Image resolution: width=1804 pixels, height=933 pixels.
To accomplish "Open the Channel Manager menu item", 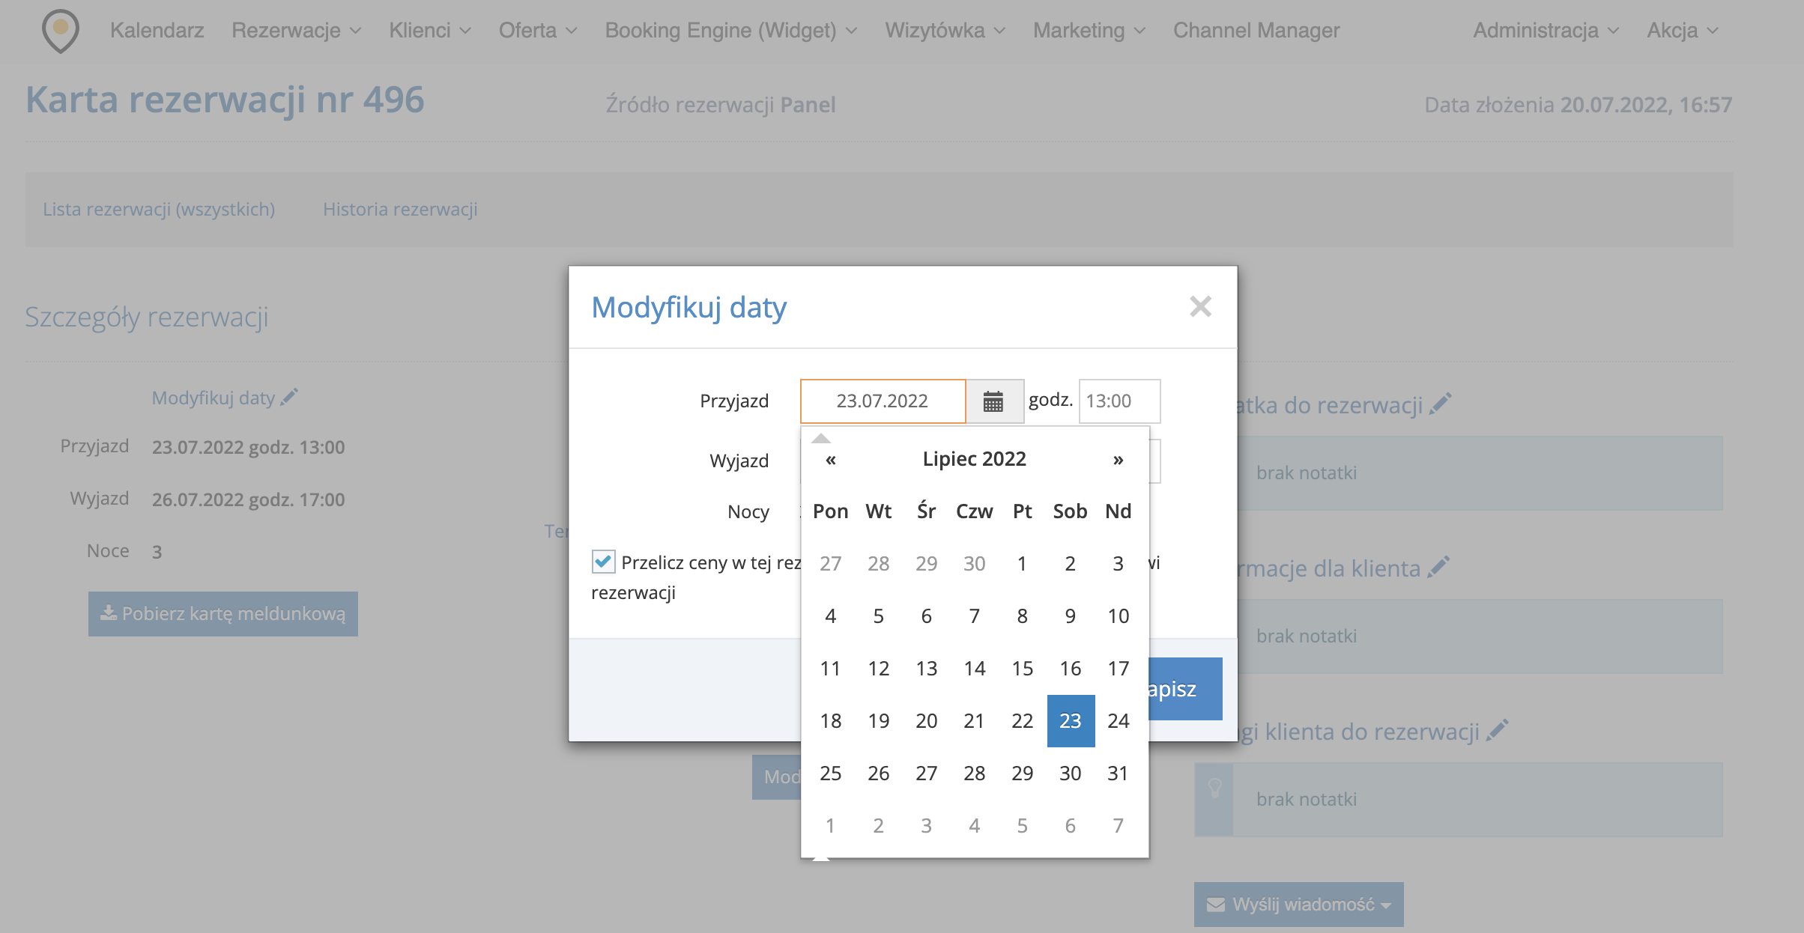I will [x=1256, y=31].
